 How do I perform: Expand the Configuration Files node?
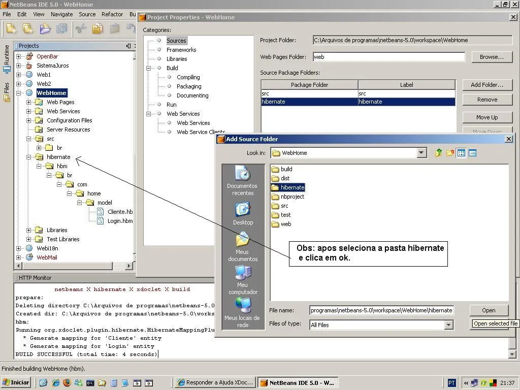(28, 120)
